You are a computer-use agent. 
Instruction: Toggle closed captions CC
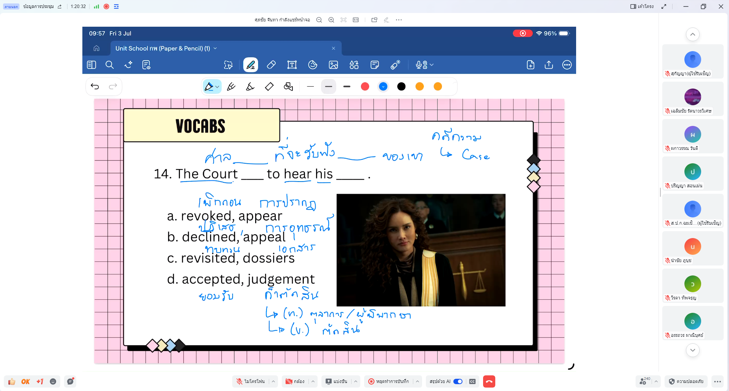point(472,381)
